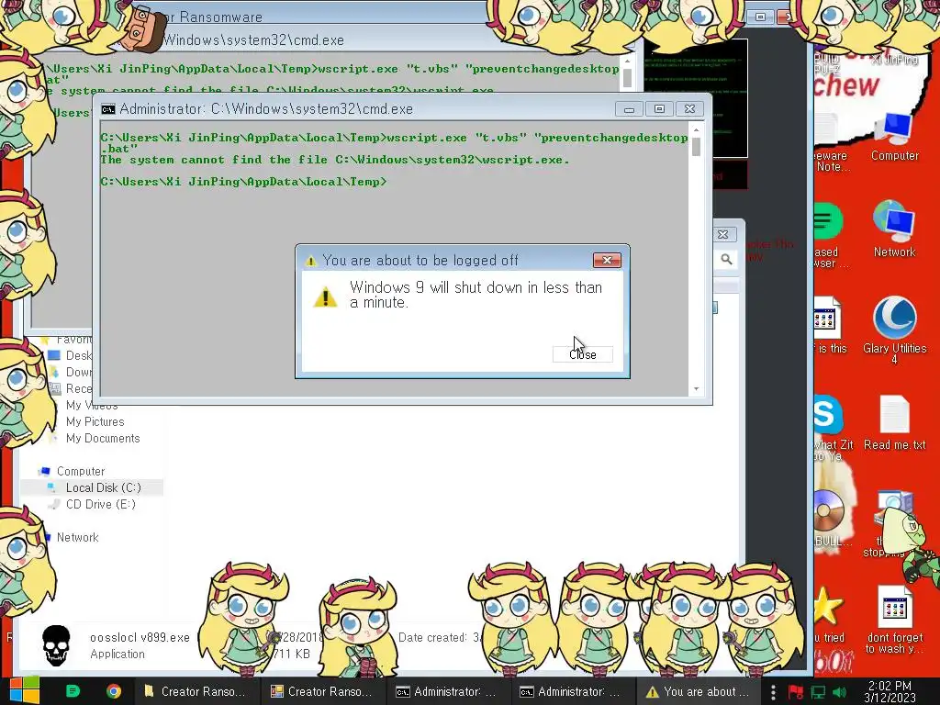
Task: Open 'Read me.txt' desktop file
Action: coord(894,422)
